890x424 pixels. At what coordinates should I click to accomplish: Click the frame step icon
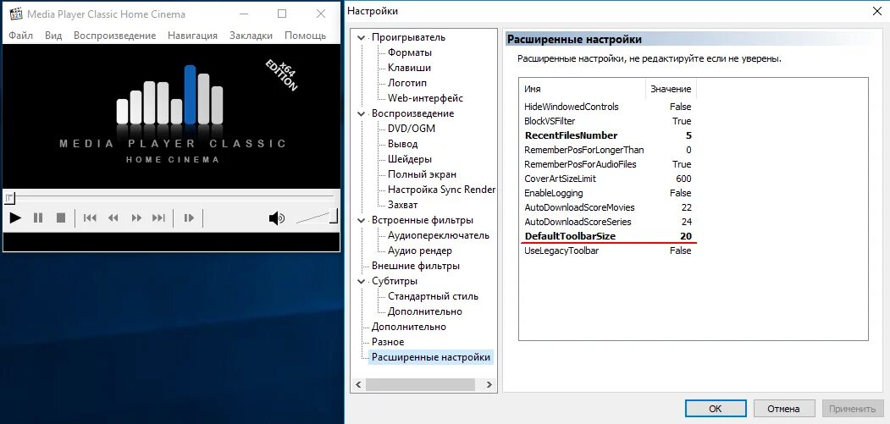point(189,218)
